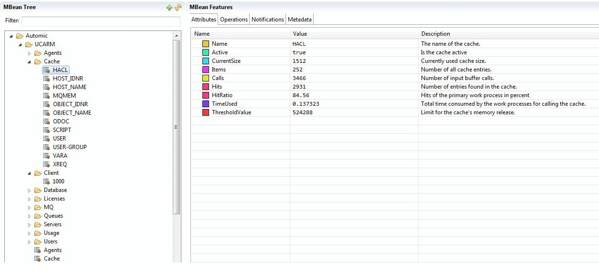Click the ThresholdValue attribute name
This screenshot has height=271, width=599.
(231, 112)
